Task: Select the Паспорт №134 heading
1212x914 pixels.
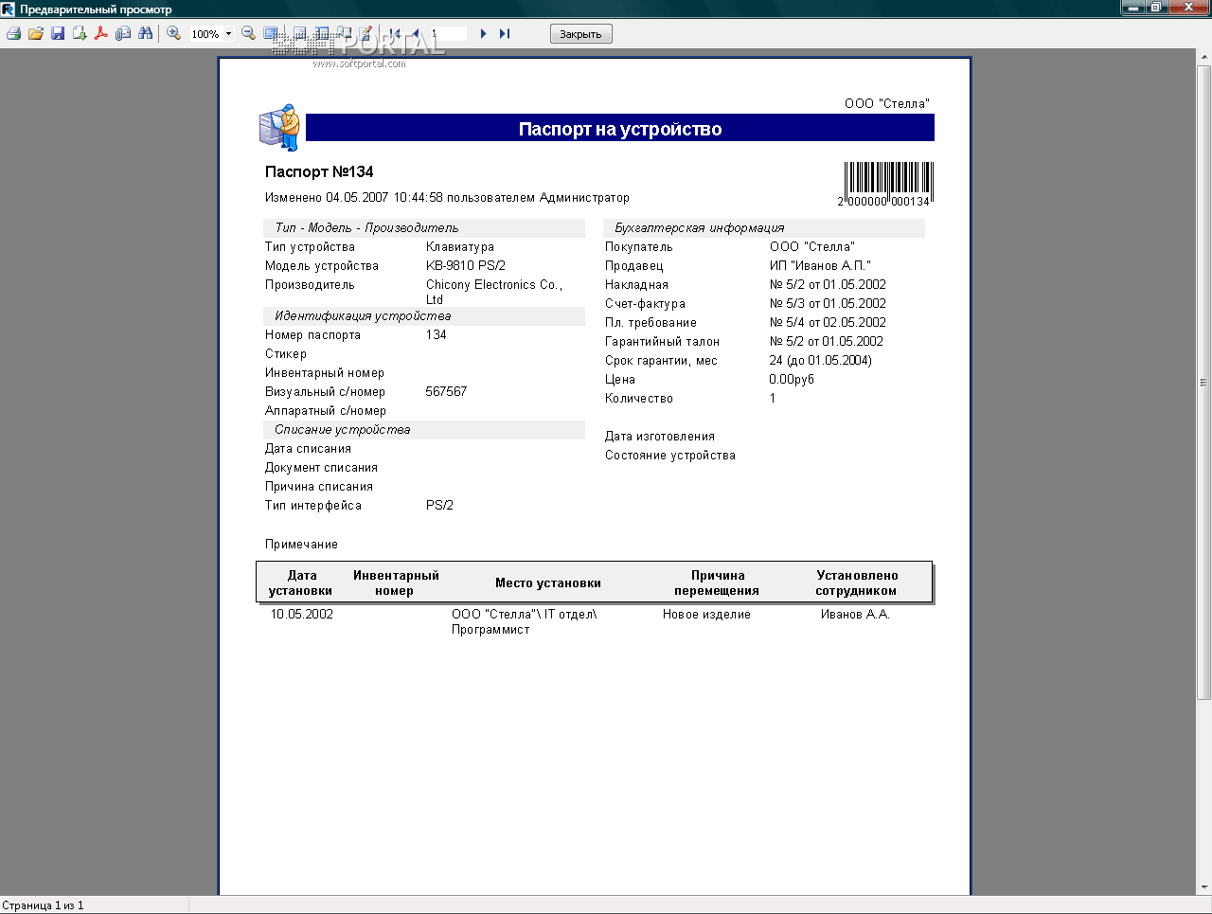Action: pos(319,171)
